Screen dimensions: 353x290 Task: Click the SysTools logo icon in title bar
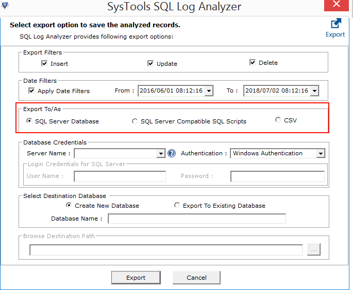pyautogui.click(x=5, y=5)
